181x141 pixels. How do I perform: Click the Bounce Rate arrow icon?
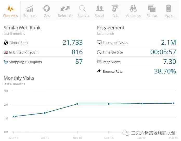click(99, 71)
